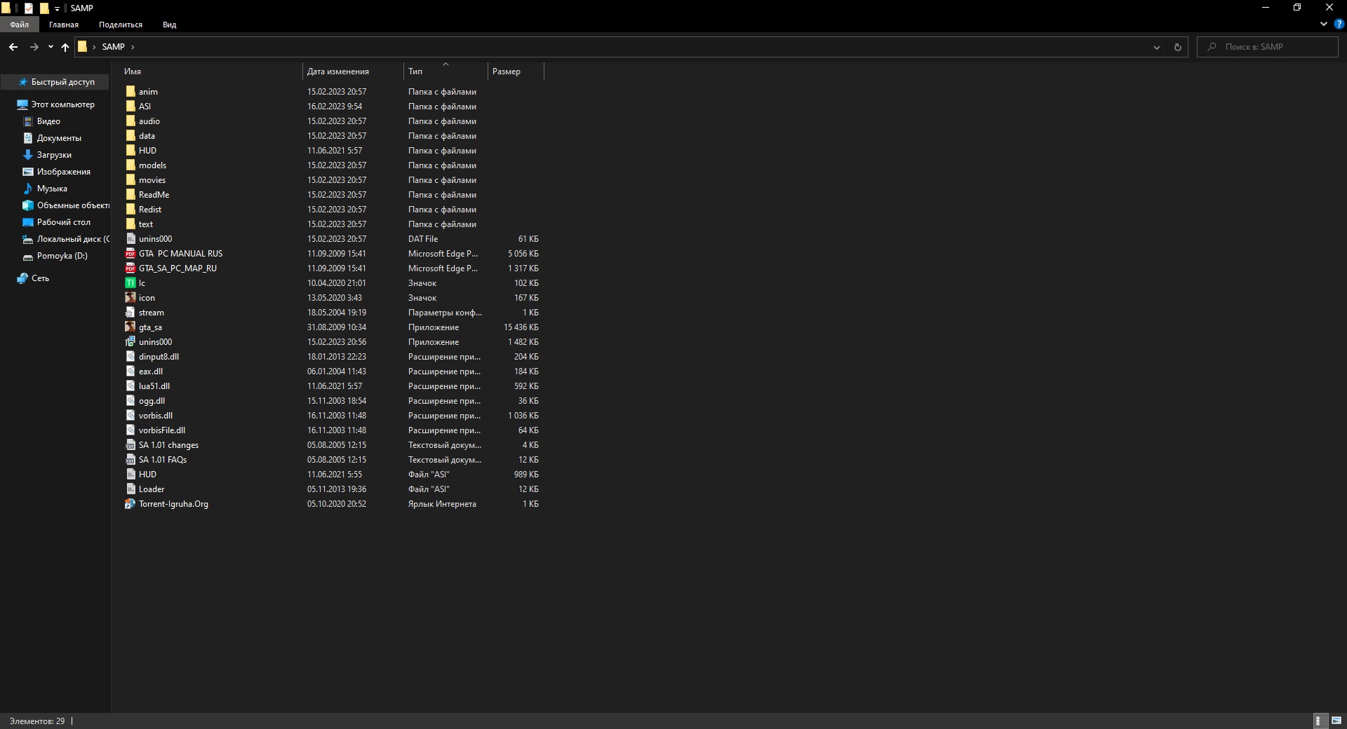This screenshot has width=1347, height=729.
Task: Select the Torrent-Igruha.Org internet shortcut
Action: [173, 504]
